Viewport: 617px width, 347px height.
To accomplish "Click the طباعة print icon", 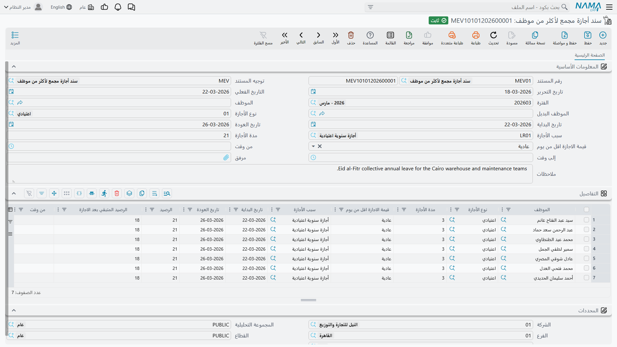I will point(476,35).
